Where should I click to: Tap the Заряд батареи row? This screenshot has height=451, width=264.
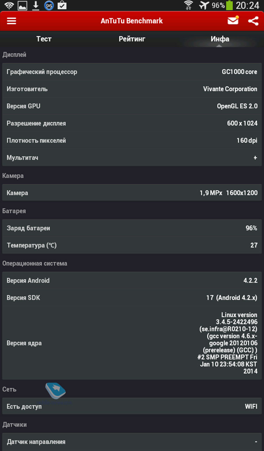(x=132, y=228)
